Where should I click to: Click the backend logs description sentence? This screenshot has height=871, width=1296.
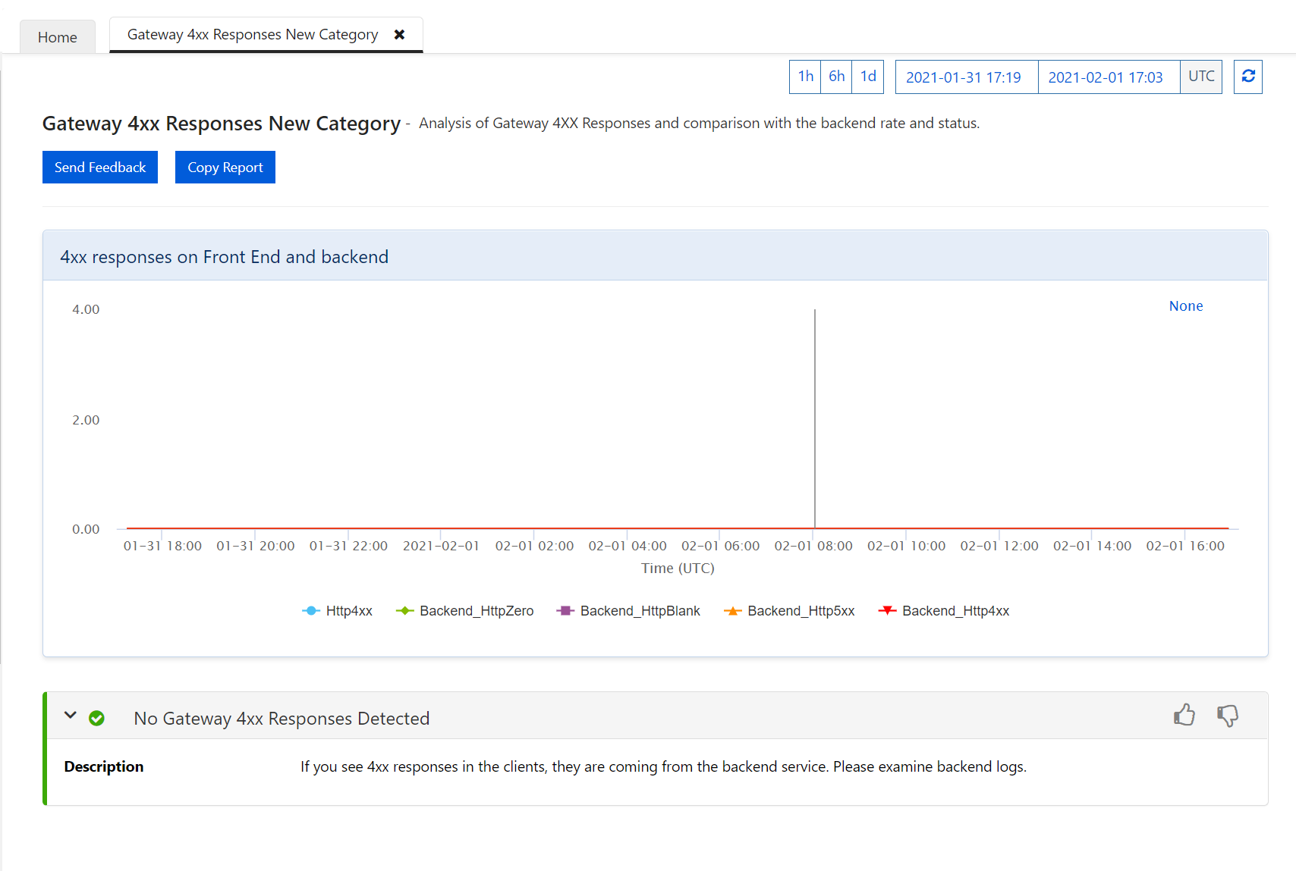tap(663, 766)
